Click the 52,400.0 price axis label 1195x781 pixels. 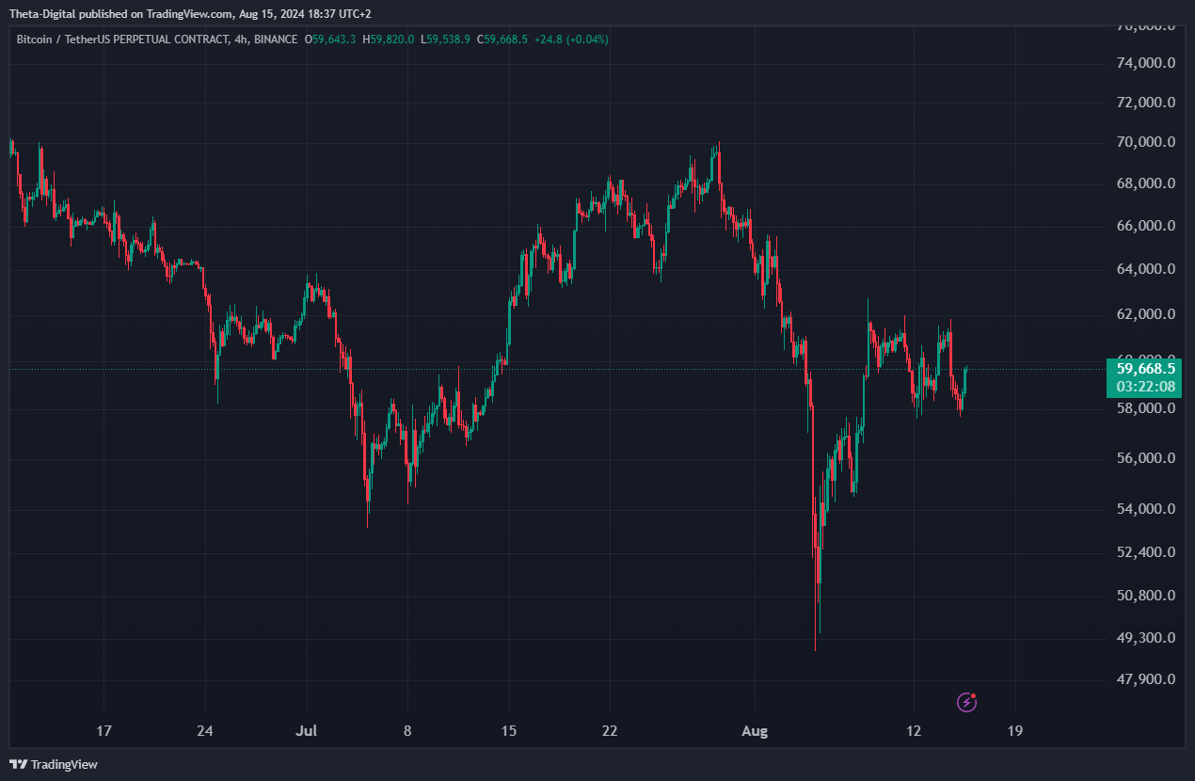(1144, 551)
